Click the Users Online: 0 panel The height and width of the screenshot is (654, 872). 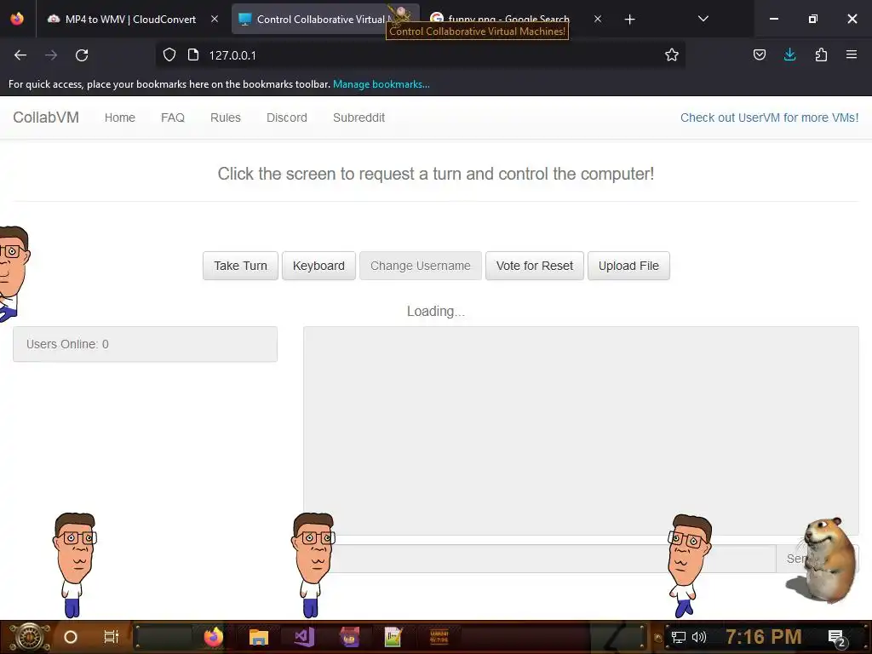click(x=145, y=344)
